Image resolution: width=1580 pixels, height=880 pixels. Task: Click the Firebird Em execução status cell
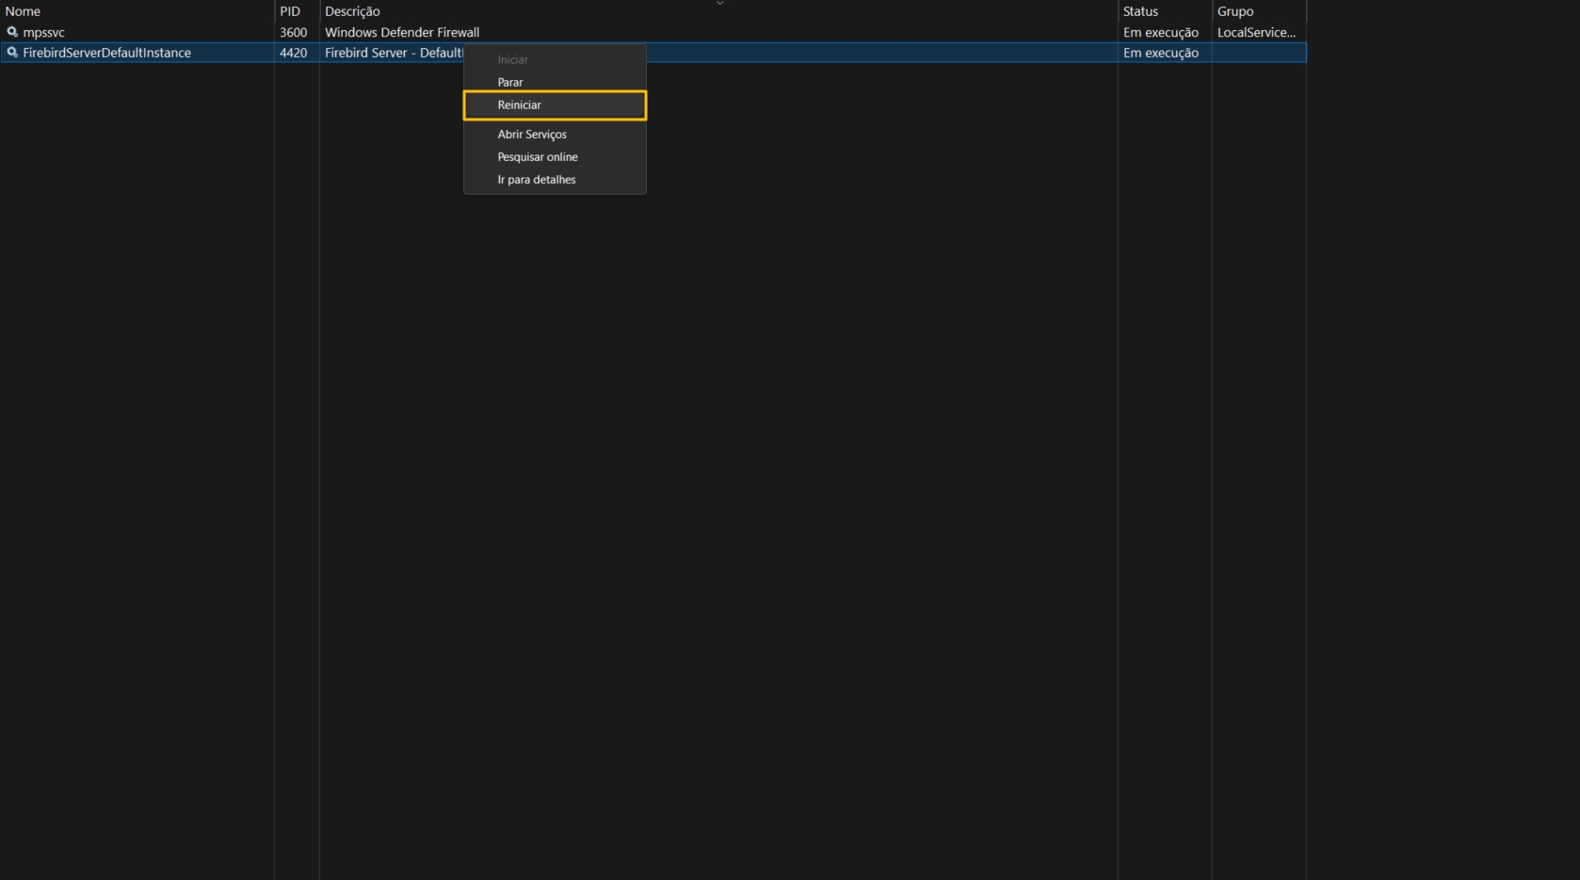pyautogui.click(x=1160, y=53)
